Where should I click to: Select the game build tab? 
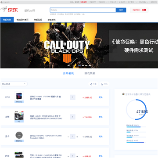[x=90, y=73]
